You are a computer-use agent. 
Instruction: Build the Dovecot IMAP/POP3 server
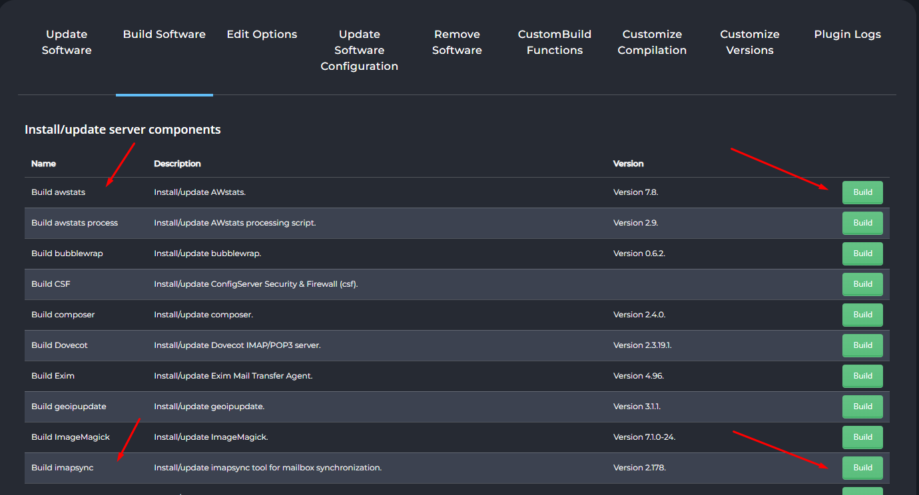coord(862,345)
